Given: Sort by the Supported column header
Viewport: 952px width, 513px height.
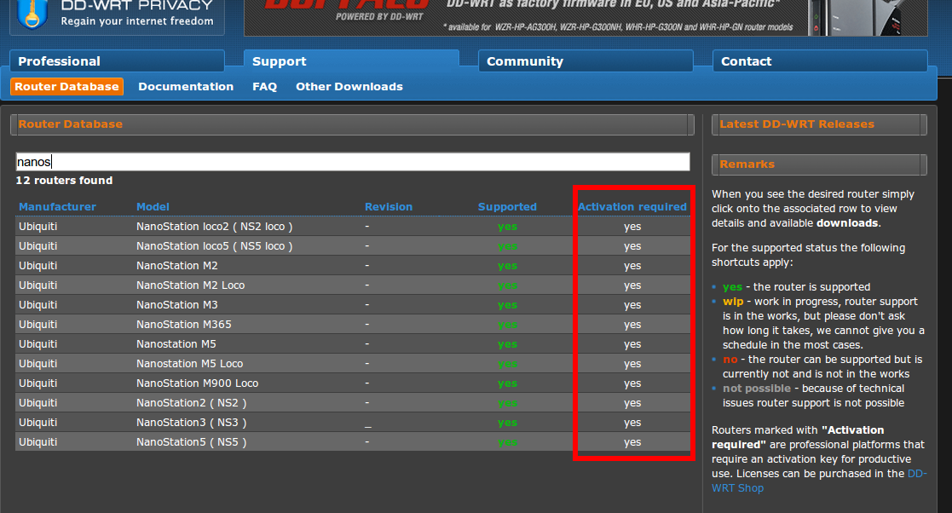Looking at the screenshot, I should (x=507, y=207).
